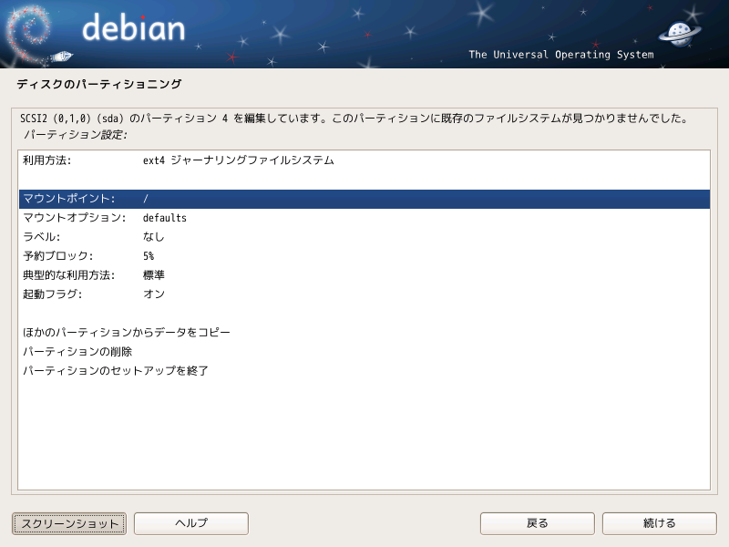
Task: Continue with the 続ける button
Action: click(x=659, y=523)
